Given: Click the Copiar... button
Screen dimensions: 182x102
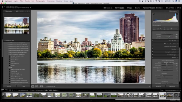Looking at the screenshot, I should [x=10, y=86].
